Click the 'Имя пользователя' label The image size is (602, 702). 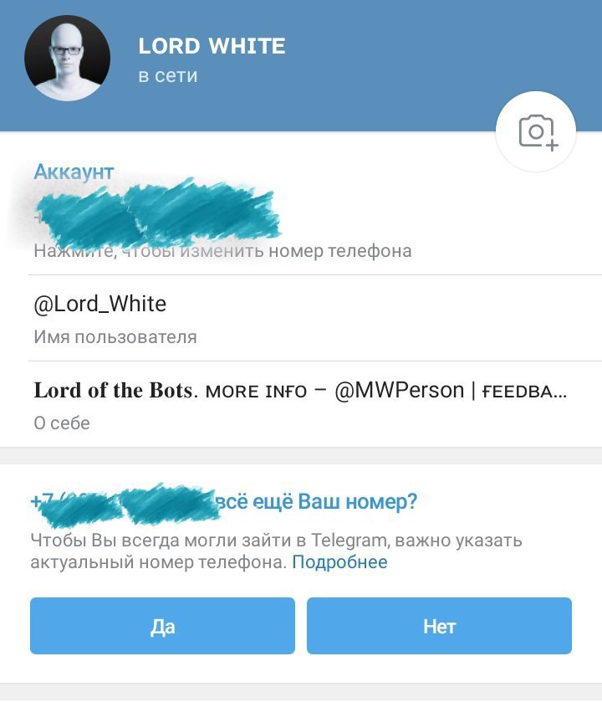click(115, 337)
